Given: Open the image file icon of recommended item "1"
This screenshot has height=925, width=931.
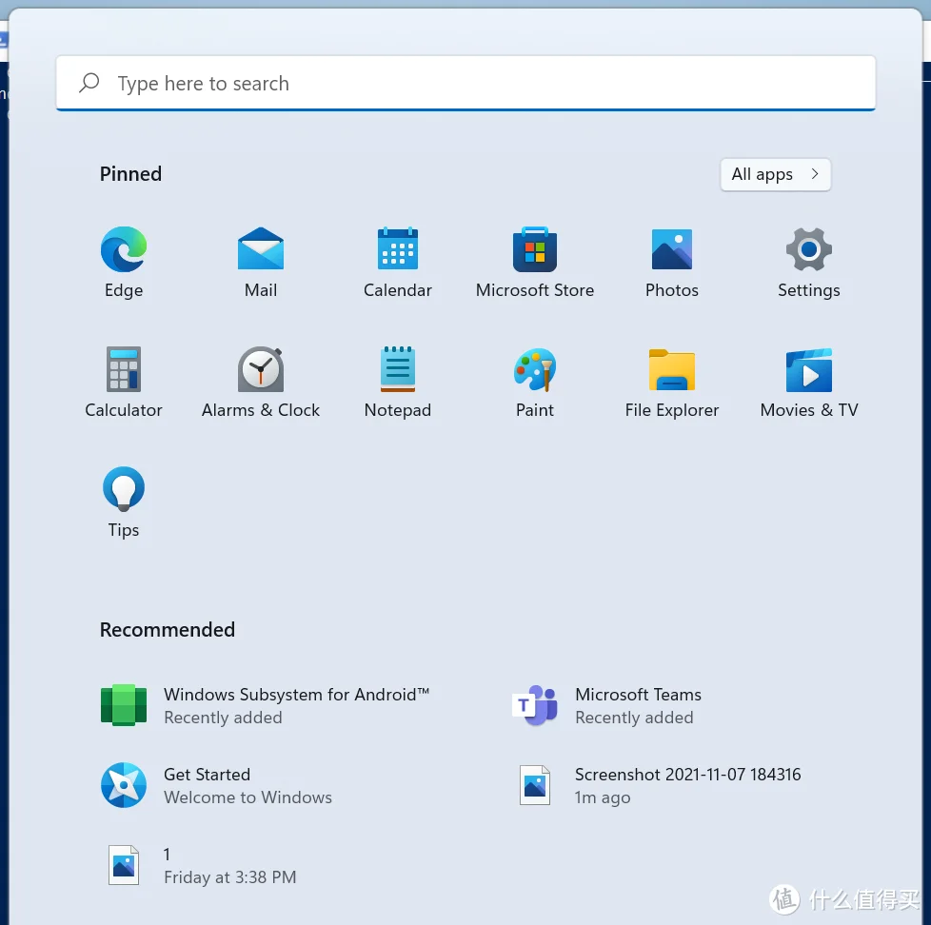Looking at the screenshot, I should 124,865.
